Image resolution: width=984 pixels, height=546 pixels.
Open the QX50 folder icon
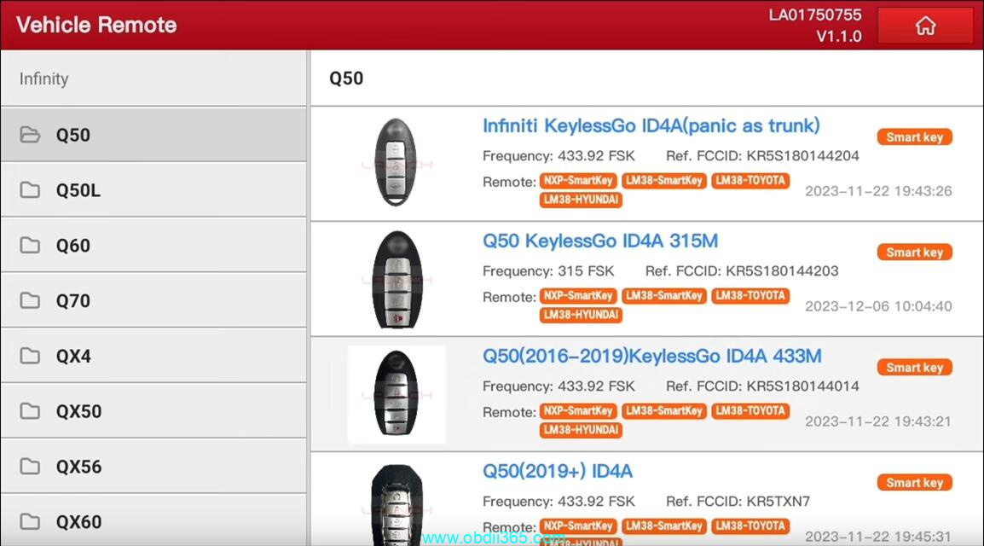click(30, 410)
